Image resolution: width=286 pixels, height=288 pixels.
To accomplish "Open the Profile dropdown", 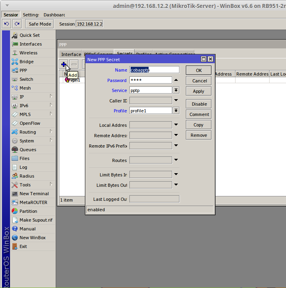I will (x=176, y=110).
